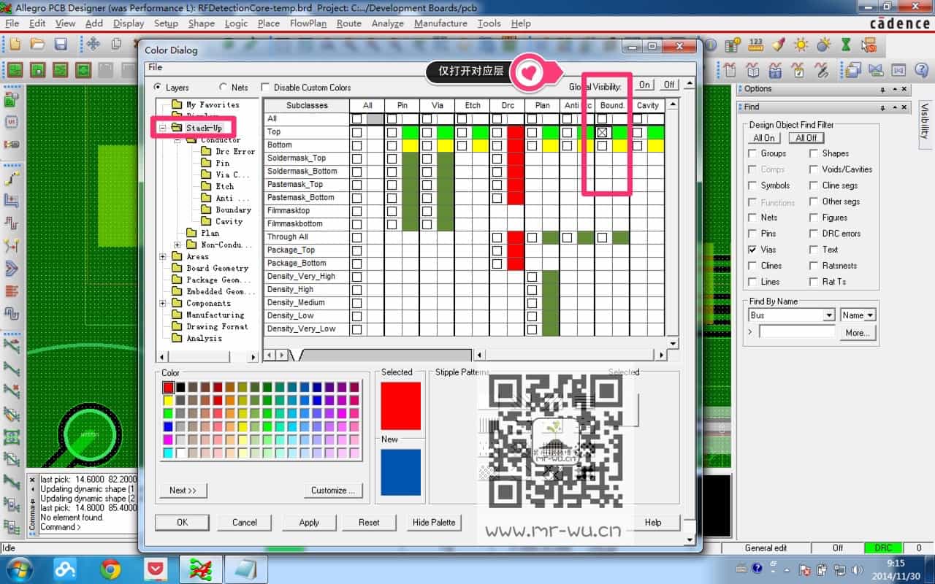Uncheck the Vias find filter checkbox
This screenshot has height=584, width=935.
pos(752,250)
